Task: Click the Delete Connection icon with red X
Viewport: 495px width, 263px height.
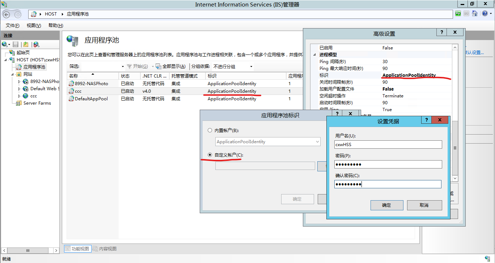Action: [x=36, y=44]
